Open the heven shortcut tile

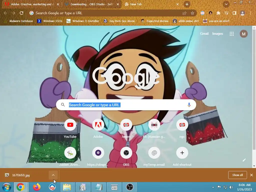pyautogui.click(x=126, y=129)
